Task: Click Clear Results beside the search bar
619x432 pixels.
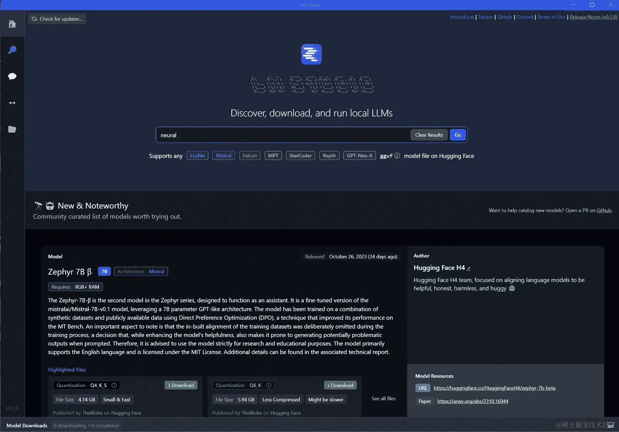Action: coord(429,134)
